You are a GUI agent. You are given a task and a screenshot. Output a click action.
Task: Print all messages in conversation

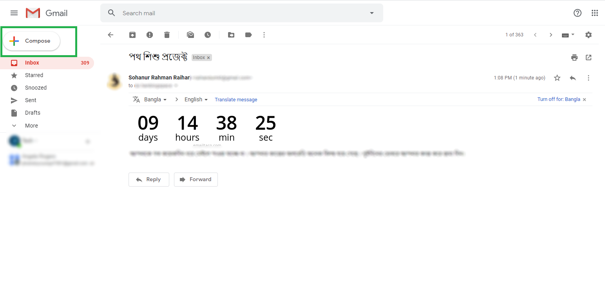574,58
